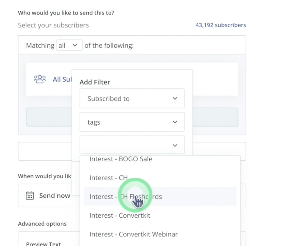Select Interest - BOGO Sale tag
This screenshot has height=246, width=281.
pos(121,159)
